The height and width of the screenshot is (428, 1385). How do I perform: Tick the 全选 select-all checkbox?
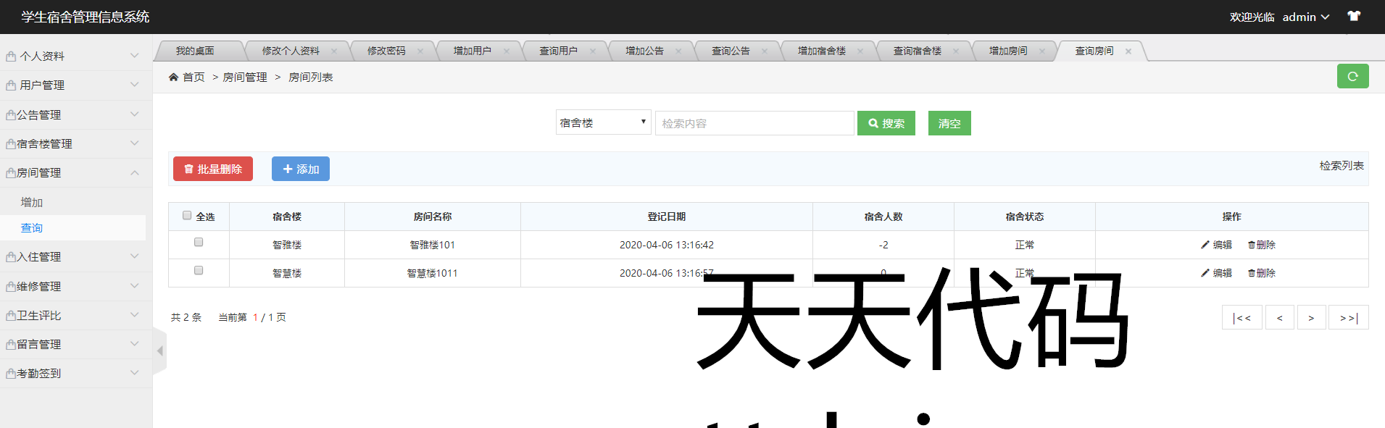click(x=187, y=215)
